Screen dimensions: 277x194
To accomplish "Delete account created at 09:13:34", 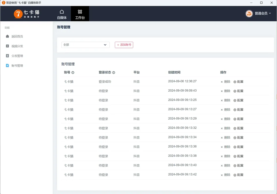I will pyautogui.click(x=225, y=137).
